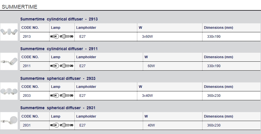The width and height of the screenshot is (261, 134).
Task: Click the incandescent bulb icon in row 2931
Action: coord(54,125)
